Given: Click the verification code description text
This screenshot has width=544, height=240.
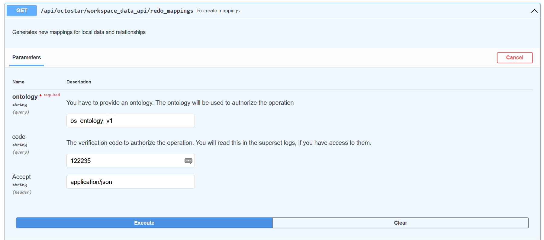Looking at the screenshot, I should [x=219, y=143].
